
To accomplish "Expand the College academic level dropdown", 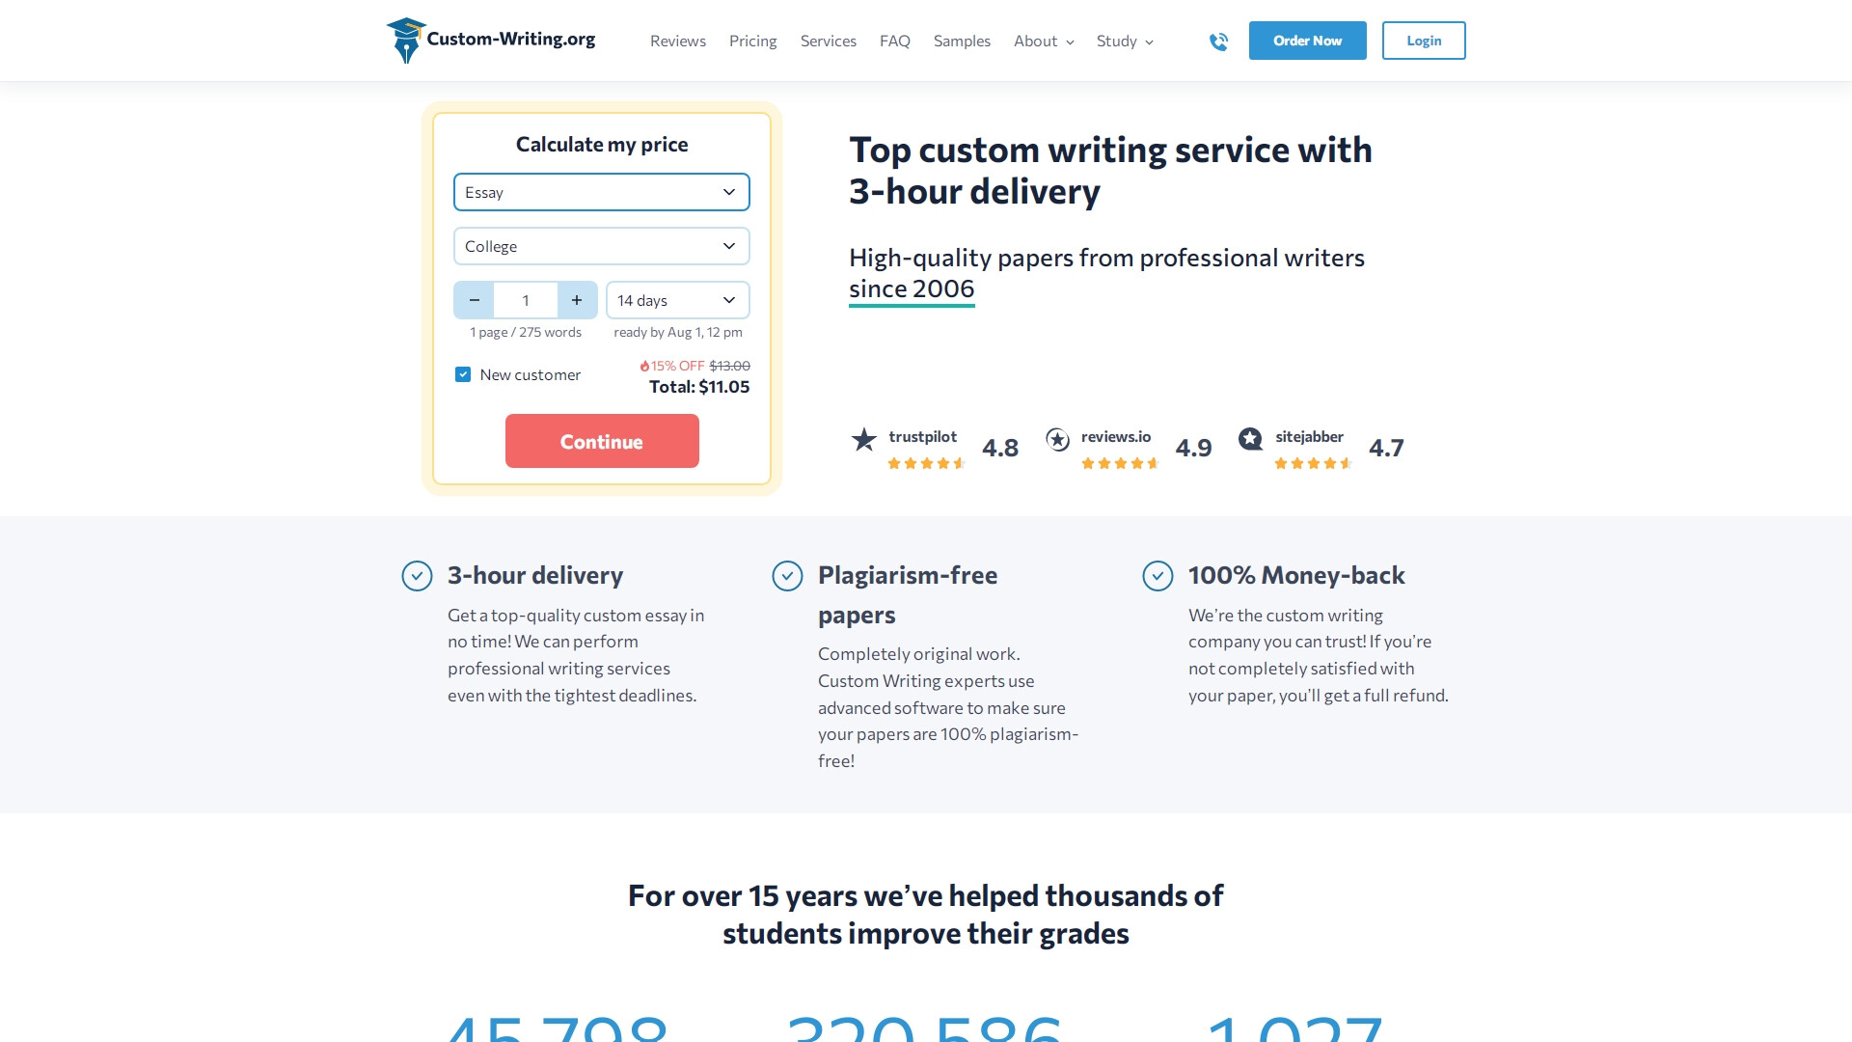I will (600, 246).
